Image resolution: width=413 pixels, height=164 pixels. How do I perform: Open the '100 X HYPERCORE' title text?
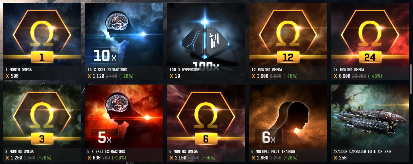click(x=185, y=70)
